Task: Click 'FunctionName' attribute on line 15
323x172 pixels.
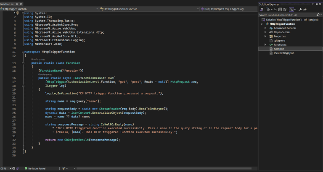Action: pyautogui.click(x=50, y=71)
